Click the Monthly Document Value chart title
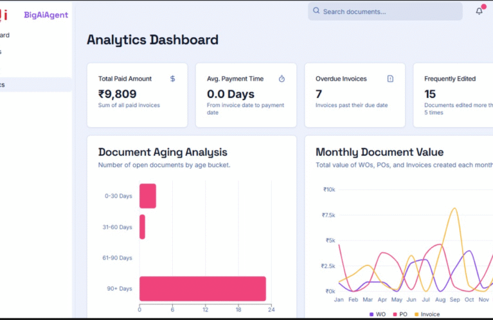Viewport: 493px width, 320px height. [x=379, y=152]
